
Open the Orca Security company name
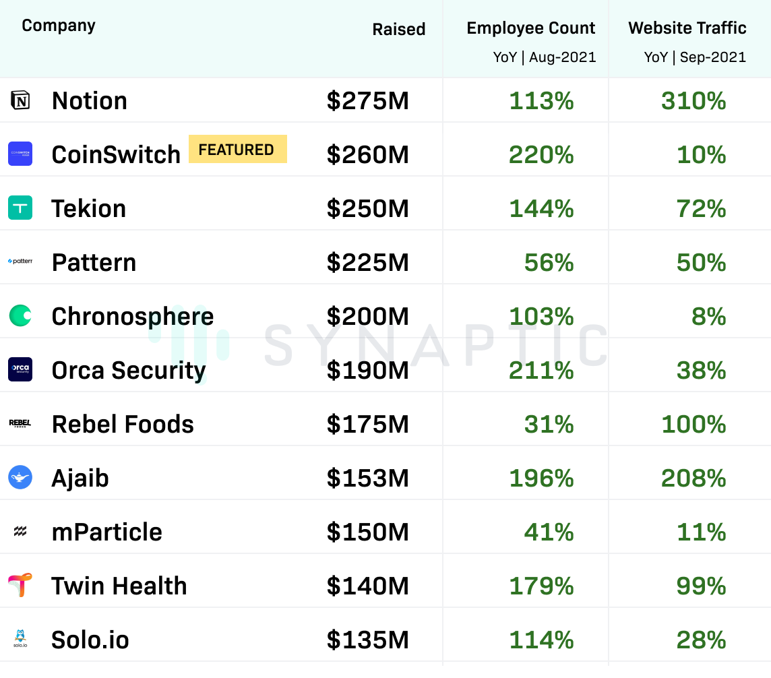pyautogui.click(x=129, y=371)
